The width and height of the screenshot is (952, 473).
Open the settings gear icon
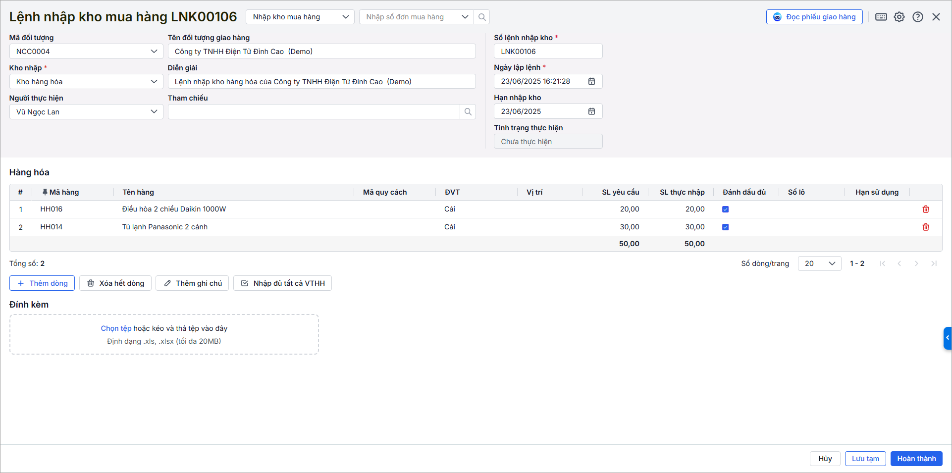pos(899,17)
